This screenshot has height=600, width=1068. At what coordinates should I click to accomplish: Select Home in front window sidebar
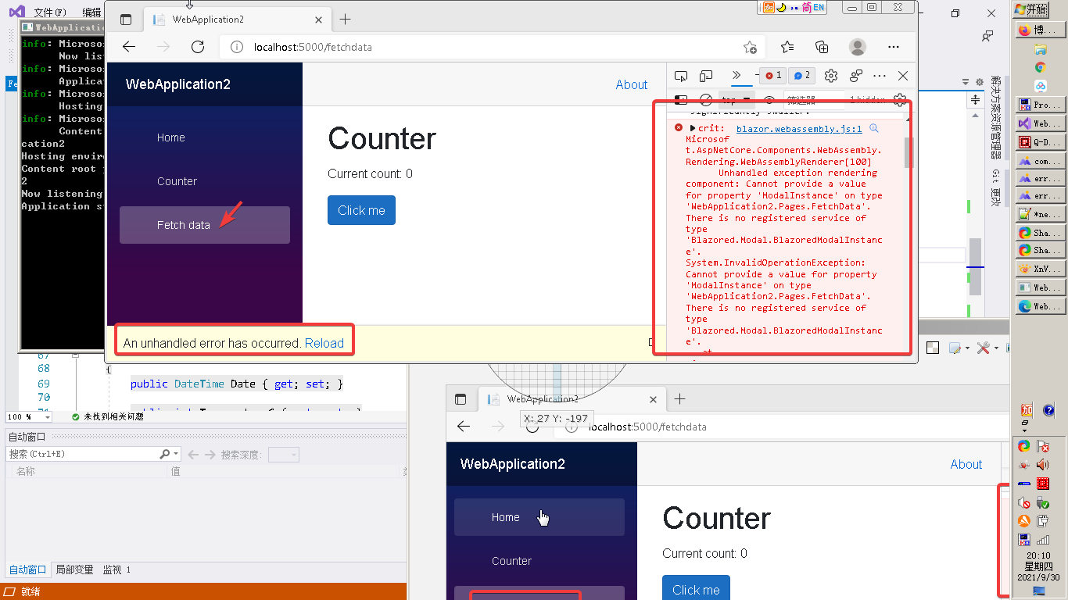coord(205,137)
